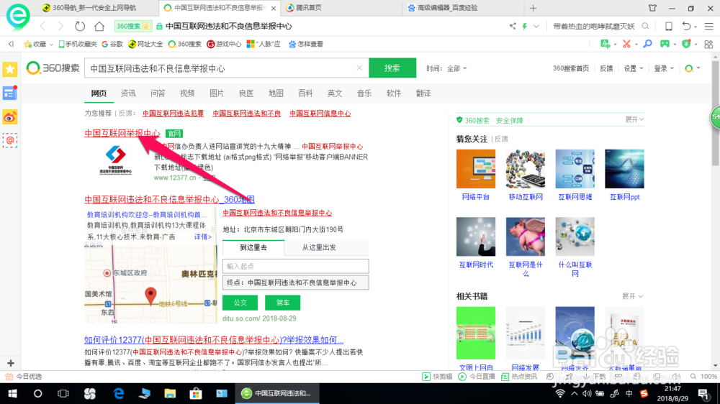
Task: Click 今日优选 in the status bar
Action: 24,377
